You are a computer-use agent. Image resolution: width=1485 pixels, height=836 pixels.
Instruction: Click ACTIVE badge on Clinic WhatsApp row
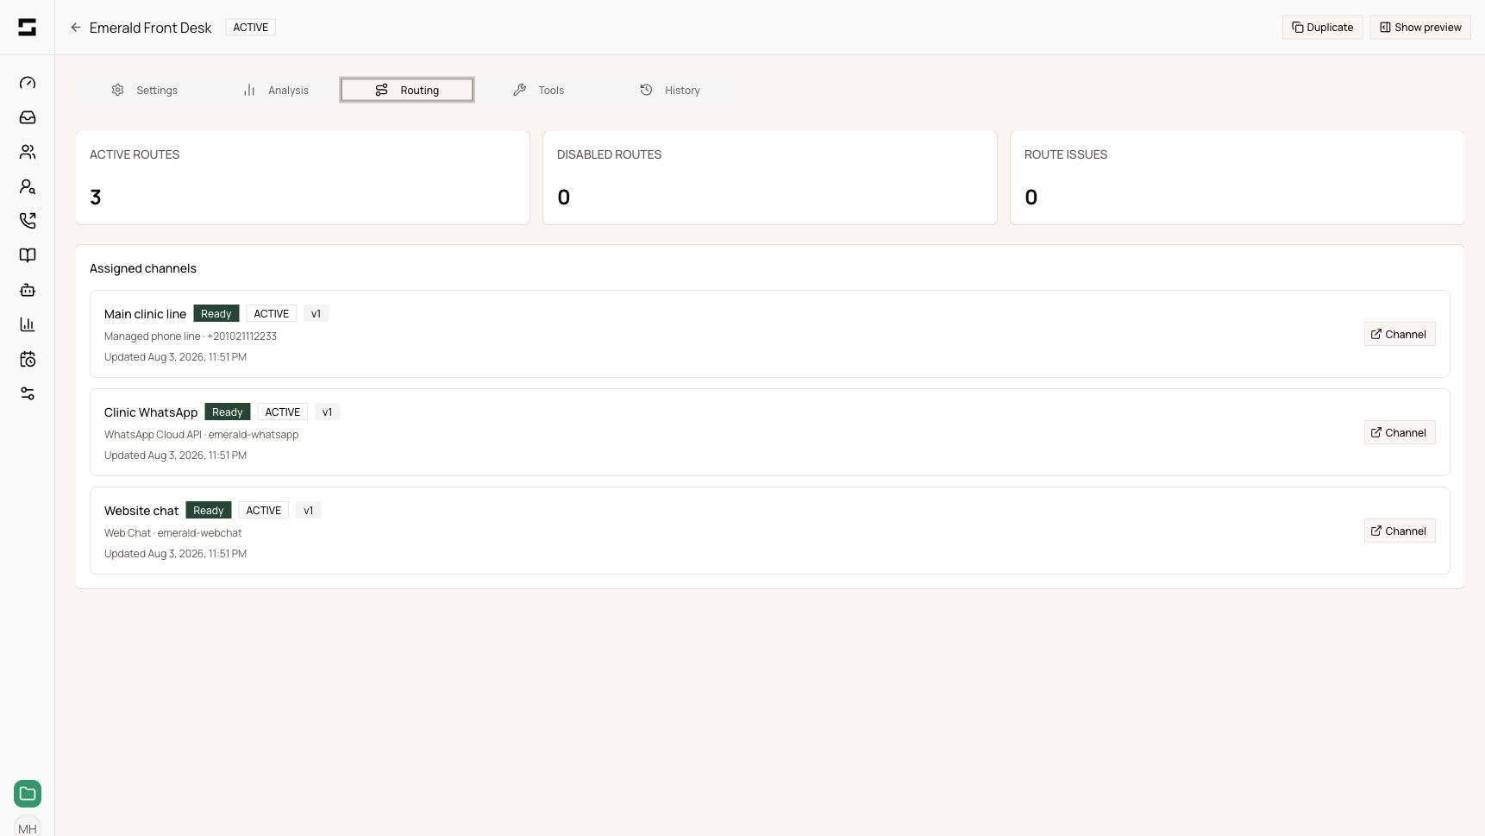tap(283, 412)
